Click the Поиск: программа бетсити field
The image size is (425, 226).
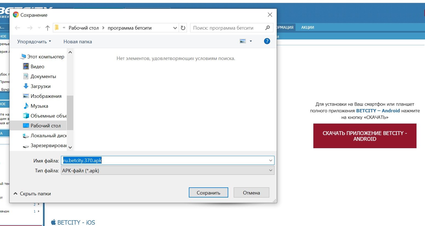click(x=227, y=28)
